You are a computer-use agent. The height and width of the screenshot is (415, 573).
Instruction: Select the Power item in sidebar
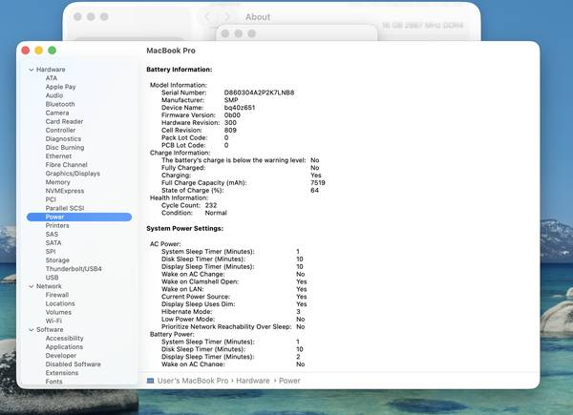pos(55,217)
